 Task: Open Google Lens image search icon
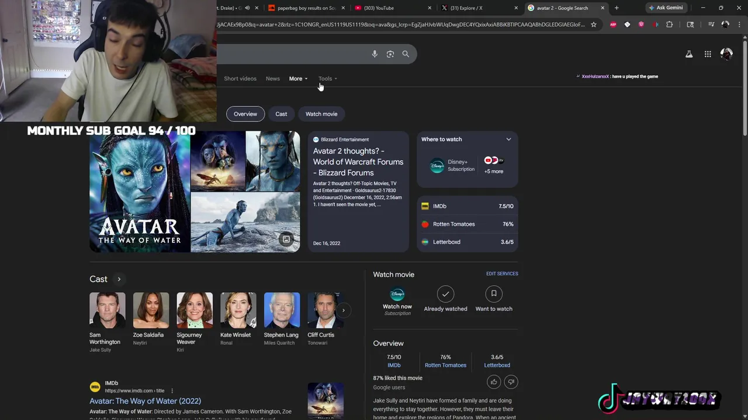click(x=390, y=54)
